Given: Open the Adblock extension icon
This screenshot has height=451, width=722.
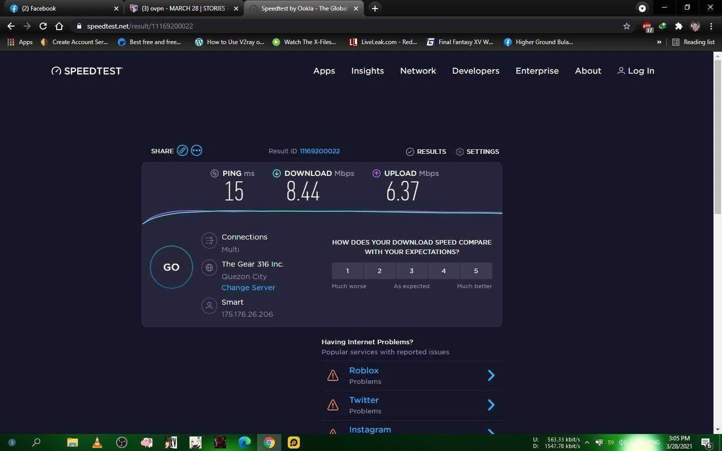Looking at the screenshot, I should click(x=647, y=26).
